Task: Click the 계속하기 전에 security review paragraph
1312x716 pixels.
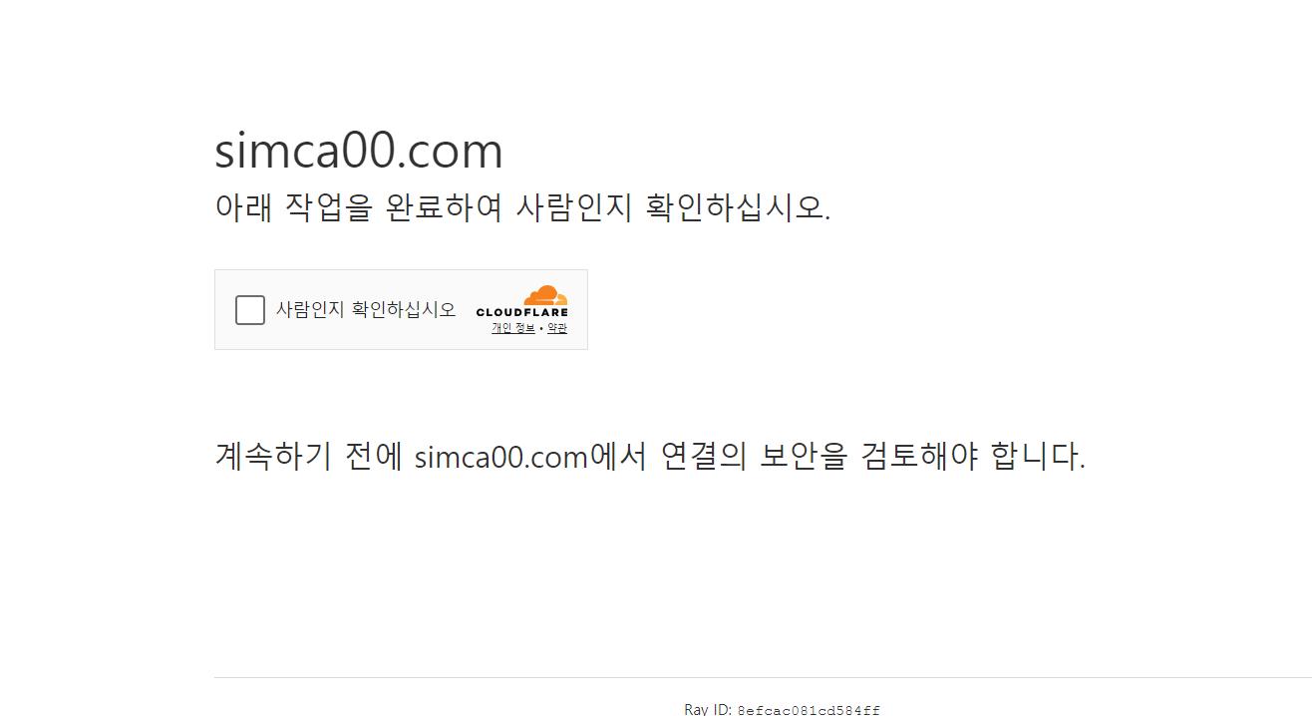Action: [650, 457]
